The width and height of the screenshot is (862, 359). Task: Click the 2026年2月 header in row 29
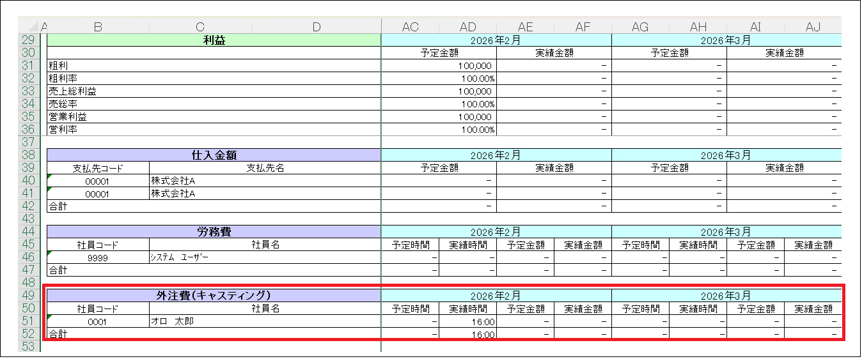(496, 40)
